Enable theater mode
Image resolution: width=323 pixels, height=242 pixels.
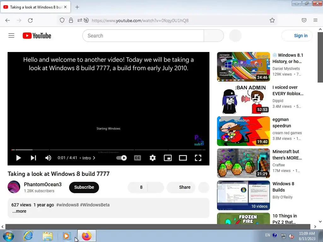183,158
